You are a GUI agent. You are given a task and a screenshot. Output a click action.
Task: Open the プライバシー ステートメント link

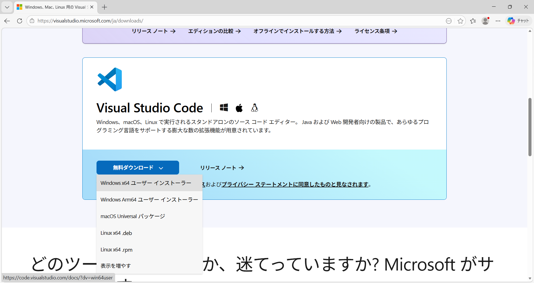tap(295, 185)
